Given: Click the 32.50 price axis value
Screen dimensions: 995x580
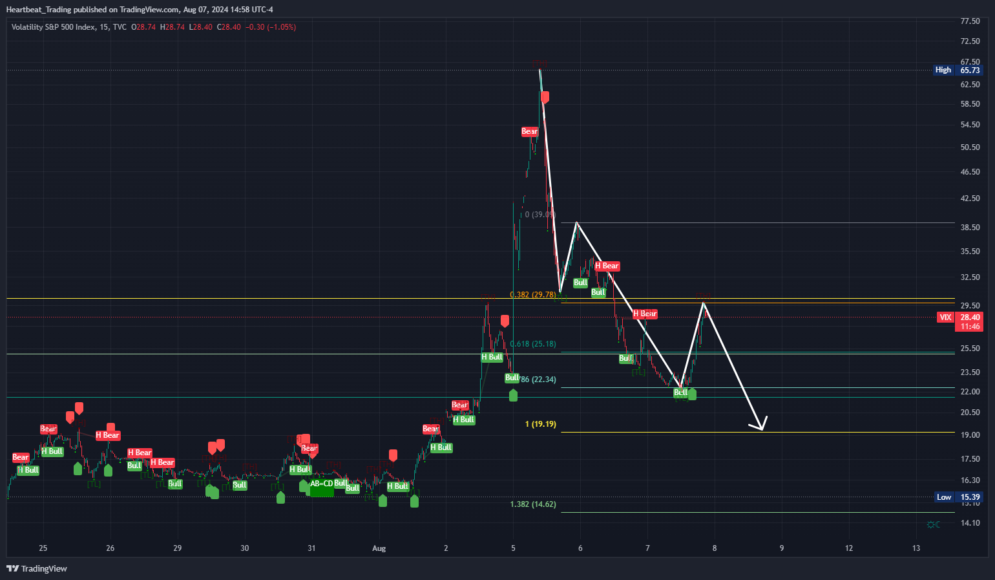Looking at the screenshot, I should pyautogui.click(x=970, y=277).
